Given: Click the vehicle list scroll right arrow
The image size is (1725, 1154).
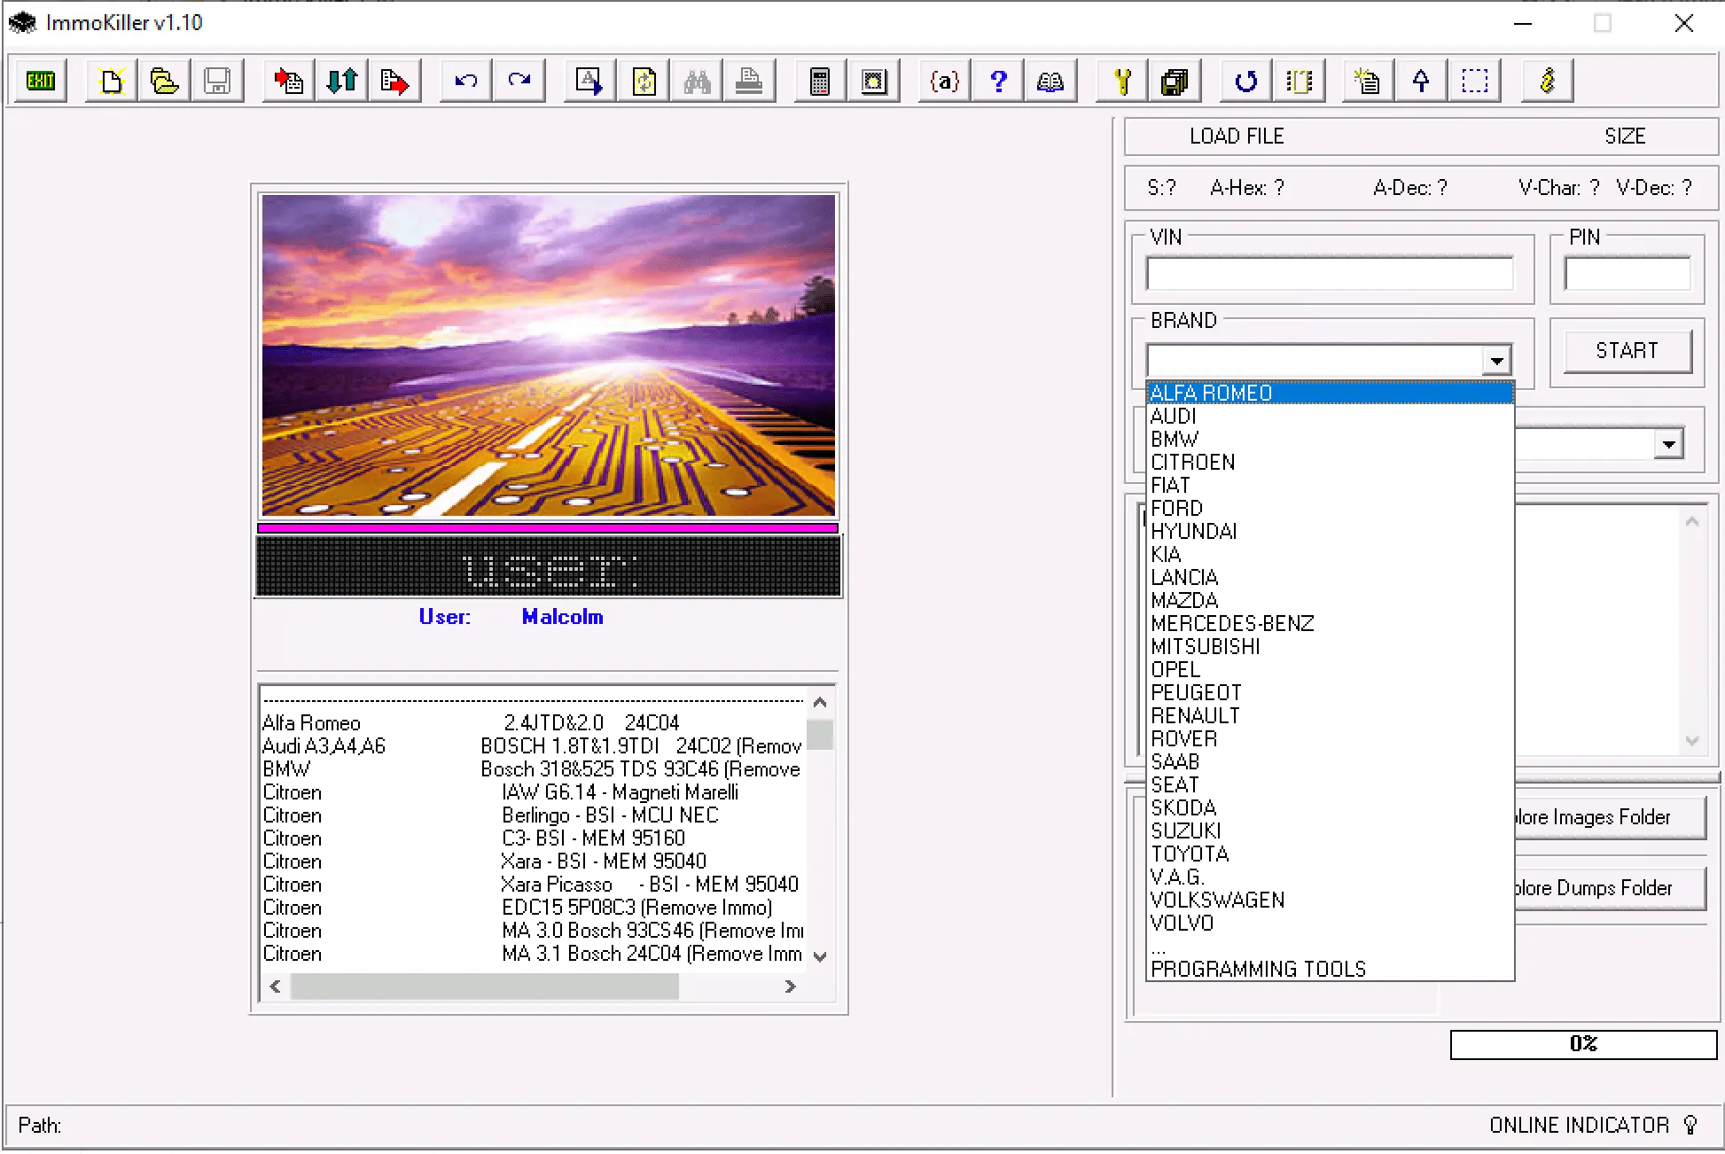Looking at the screenshot, I should pos(790,986).
